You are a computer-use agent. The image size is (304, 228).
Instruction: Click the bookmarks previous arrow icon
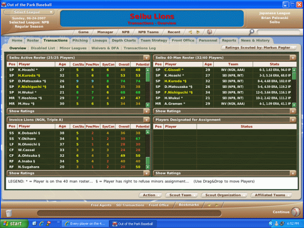click(x=209, y=205)
